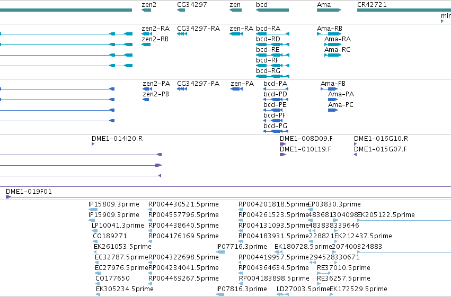Click the zen2-PA protein label
The image size is (451, 297).
156,84
